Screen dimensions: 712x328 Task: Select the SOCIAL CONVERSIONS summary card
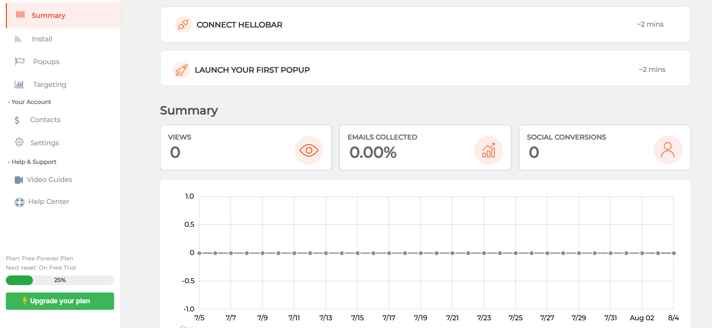[x=604, y=148]
